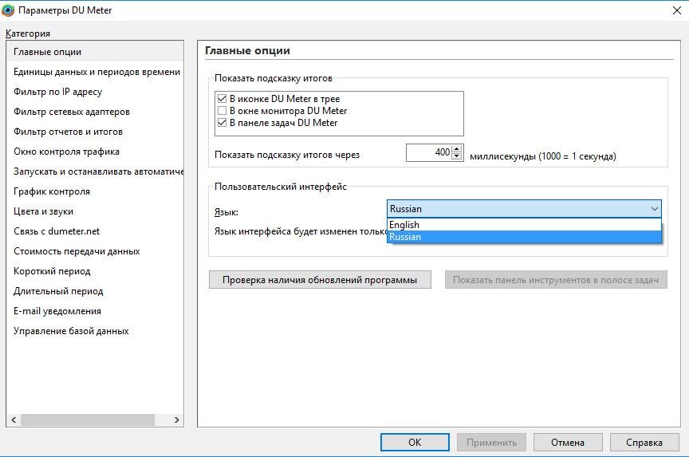Click the DU Meter app icon in title bar

8,10
